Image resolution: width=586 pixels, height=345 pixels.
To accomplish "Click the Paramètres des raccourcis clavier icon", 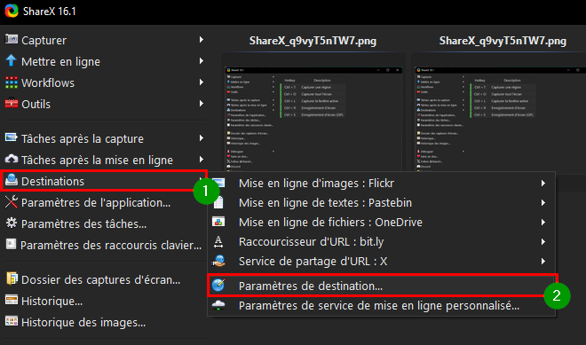I will pos(11,244).
